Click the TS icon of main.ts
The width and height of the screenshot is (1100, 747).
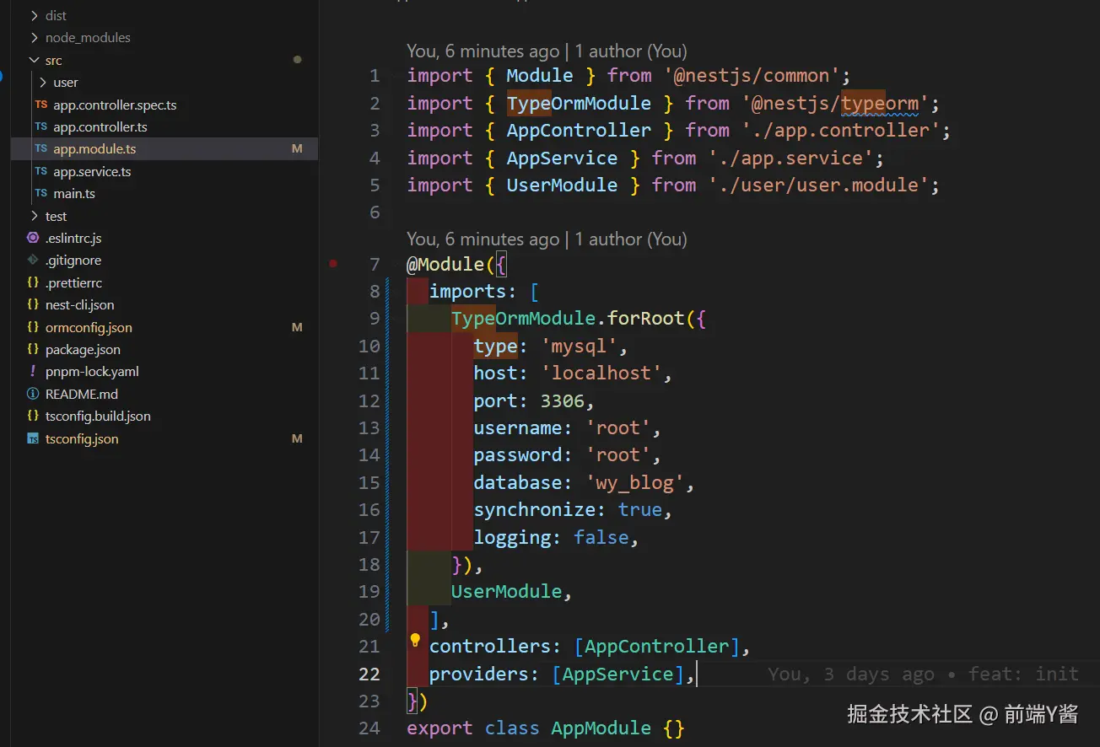click(40, 194)
